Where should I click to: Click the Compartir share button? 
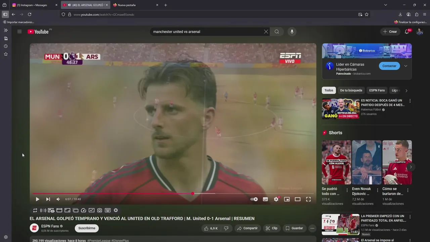click(247, 228)
